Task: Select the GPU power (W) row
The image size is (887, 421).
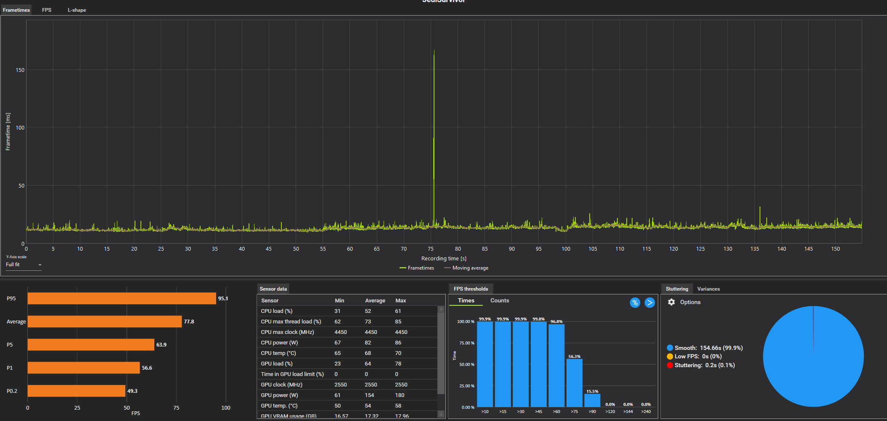Action: 347,395
